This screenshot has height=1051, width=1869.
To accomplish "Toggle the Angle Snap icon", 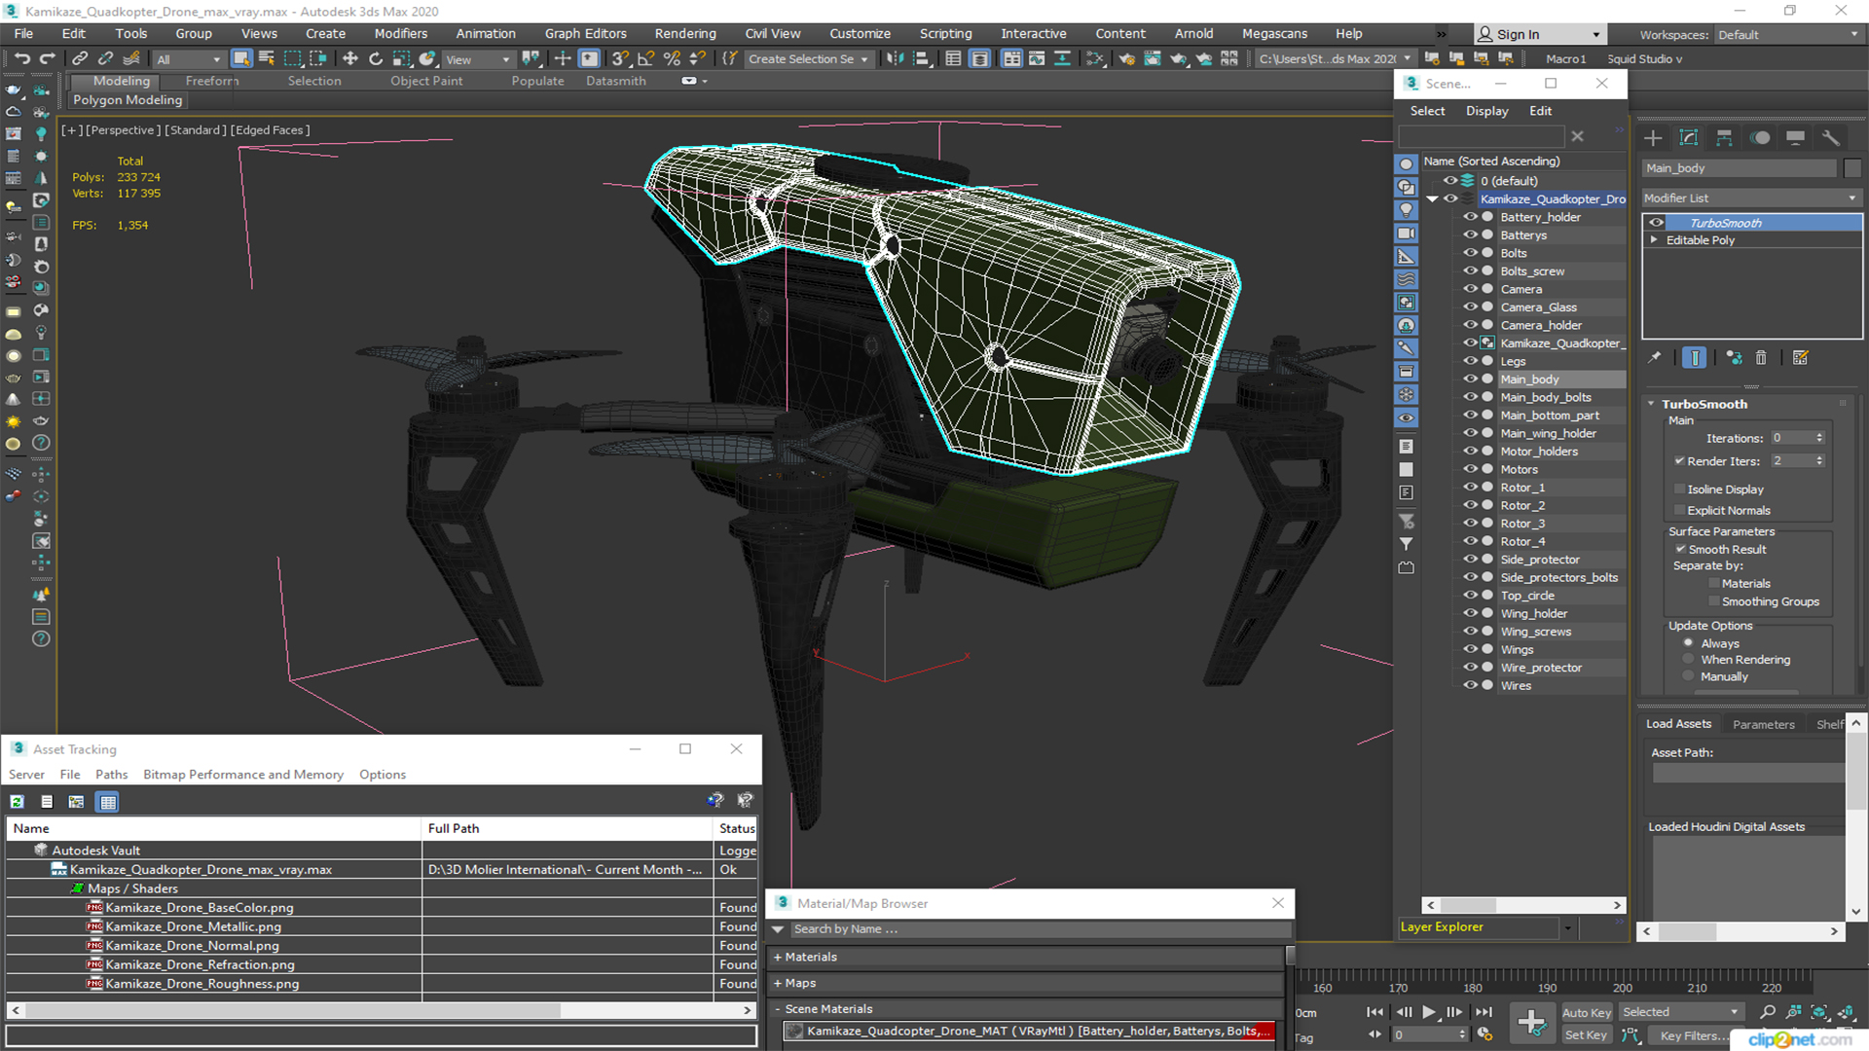I will pos(645,59).
